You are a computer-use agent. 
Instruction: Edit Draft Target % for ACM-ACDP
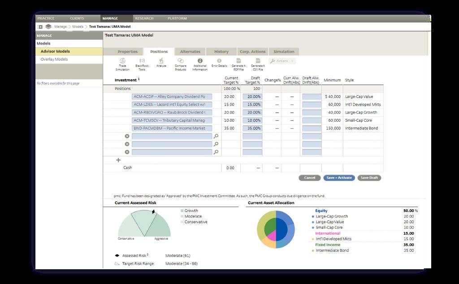tap(252, 97)
